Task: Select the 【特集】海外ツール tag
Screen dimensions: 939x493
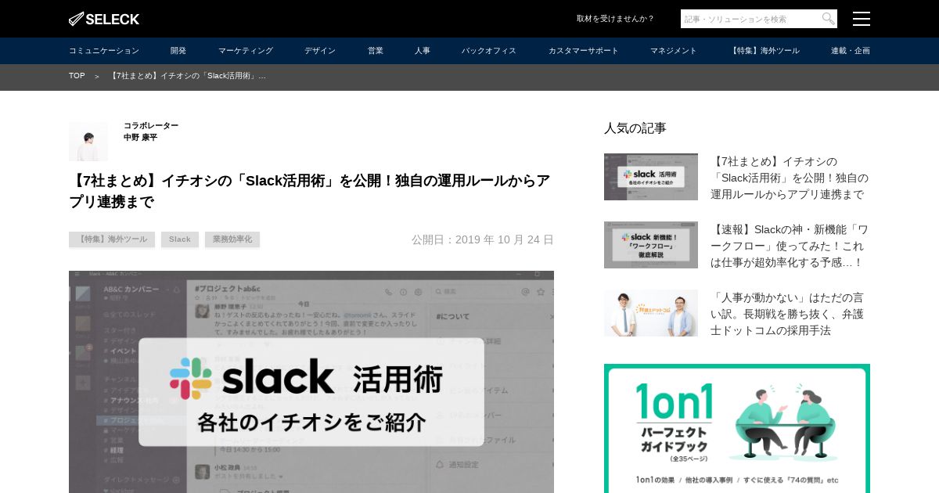Action: pyautogui.click(x=112, y=239)
